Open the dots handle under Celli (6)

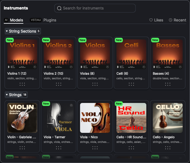coord(131,84)
